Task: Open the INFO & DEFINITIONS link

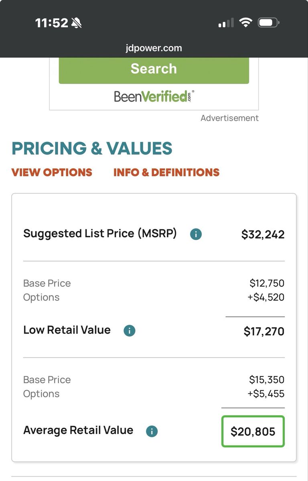Action: [166, 172]
